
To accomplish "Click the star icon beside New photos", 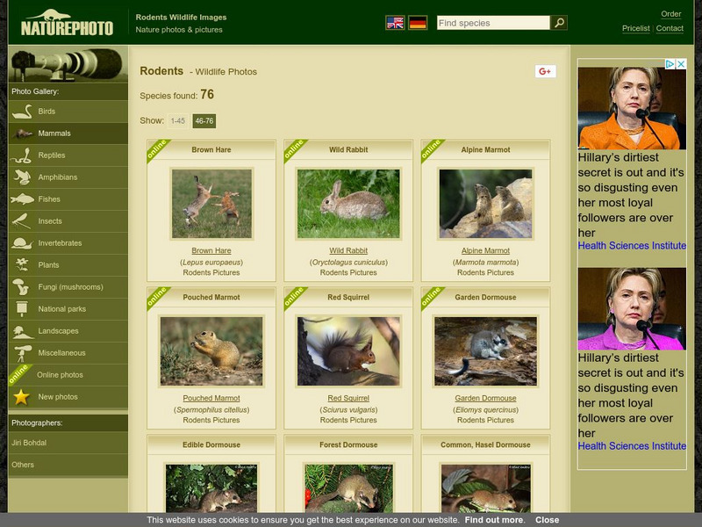I will (22, 397).
